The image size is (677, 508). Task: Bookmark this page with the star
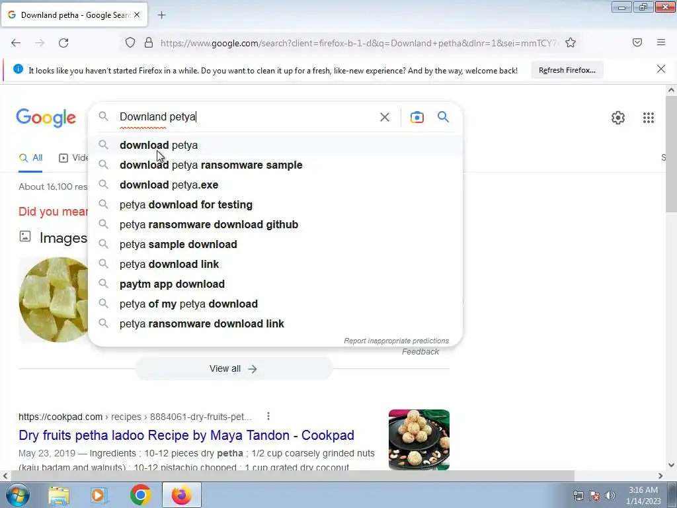[571, 43]
